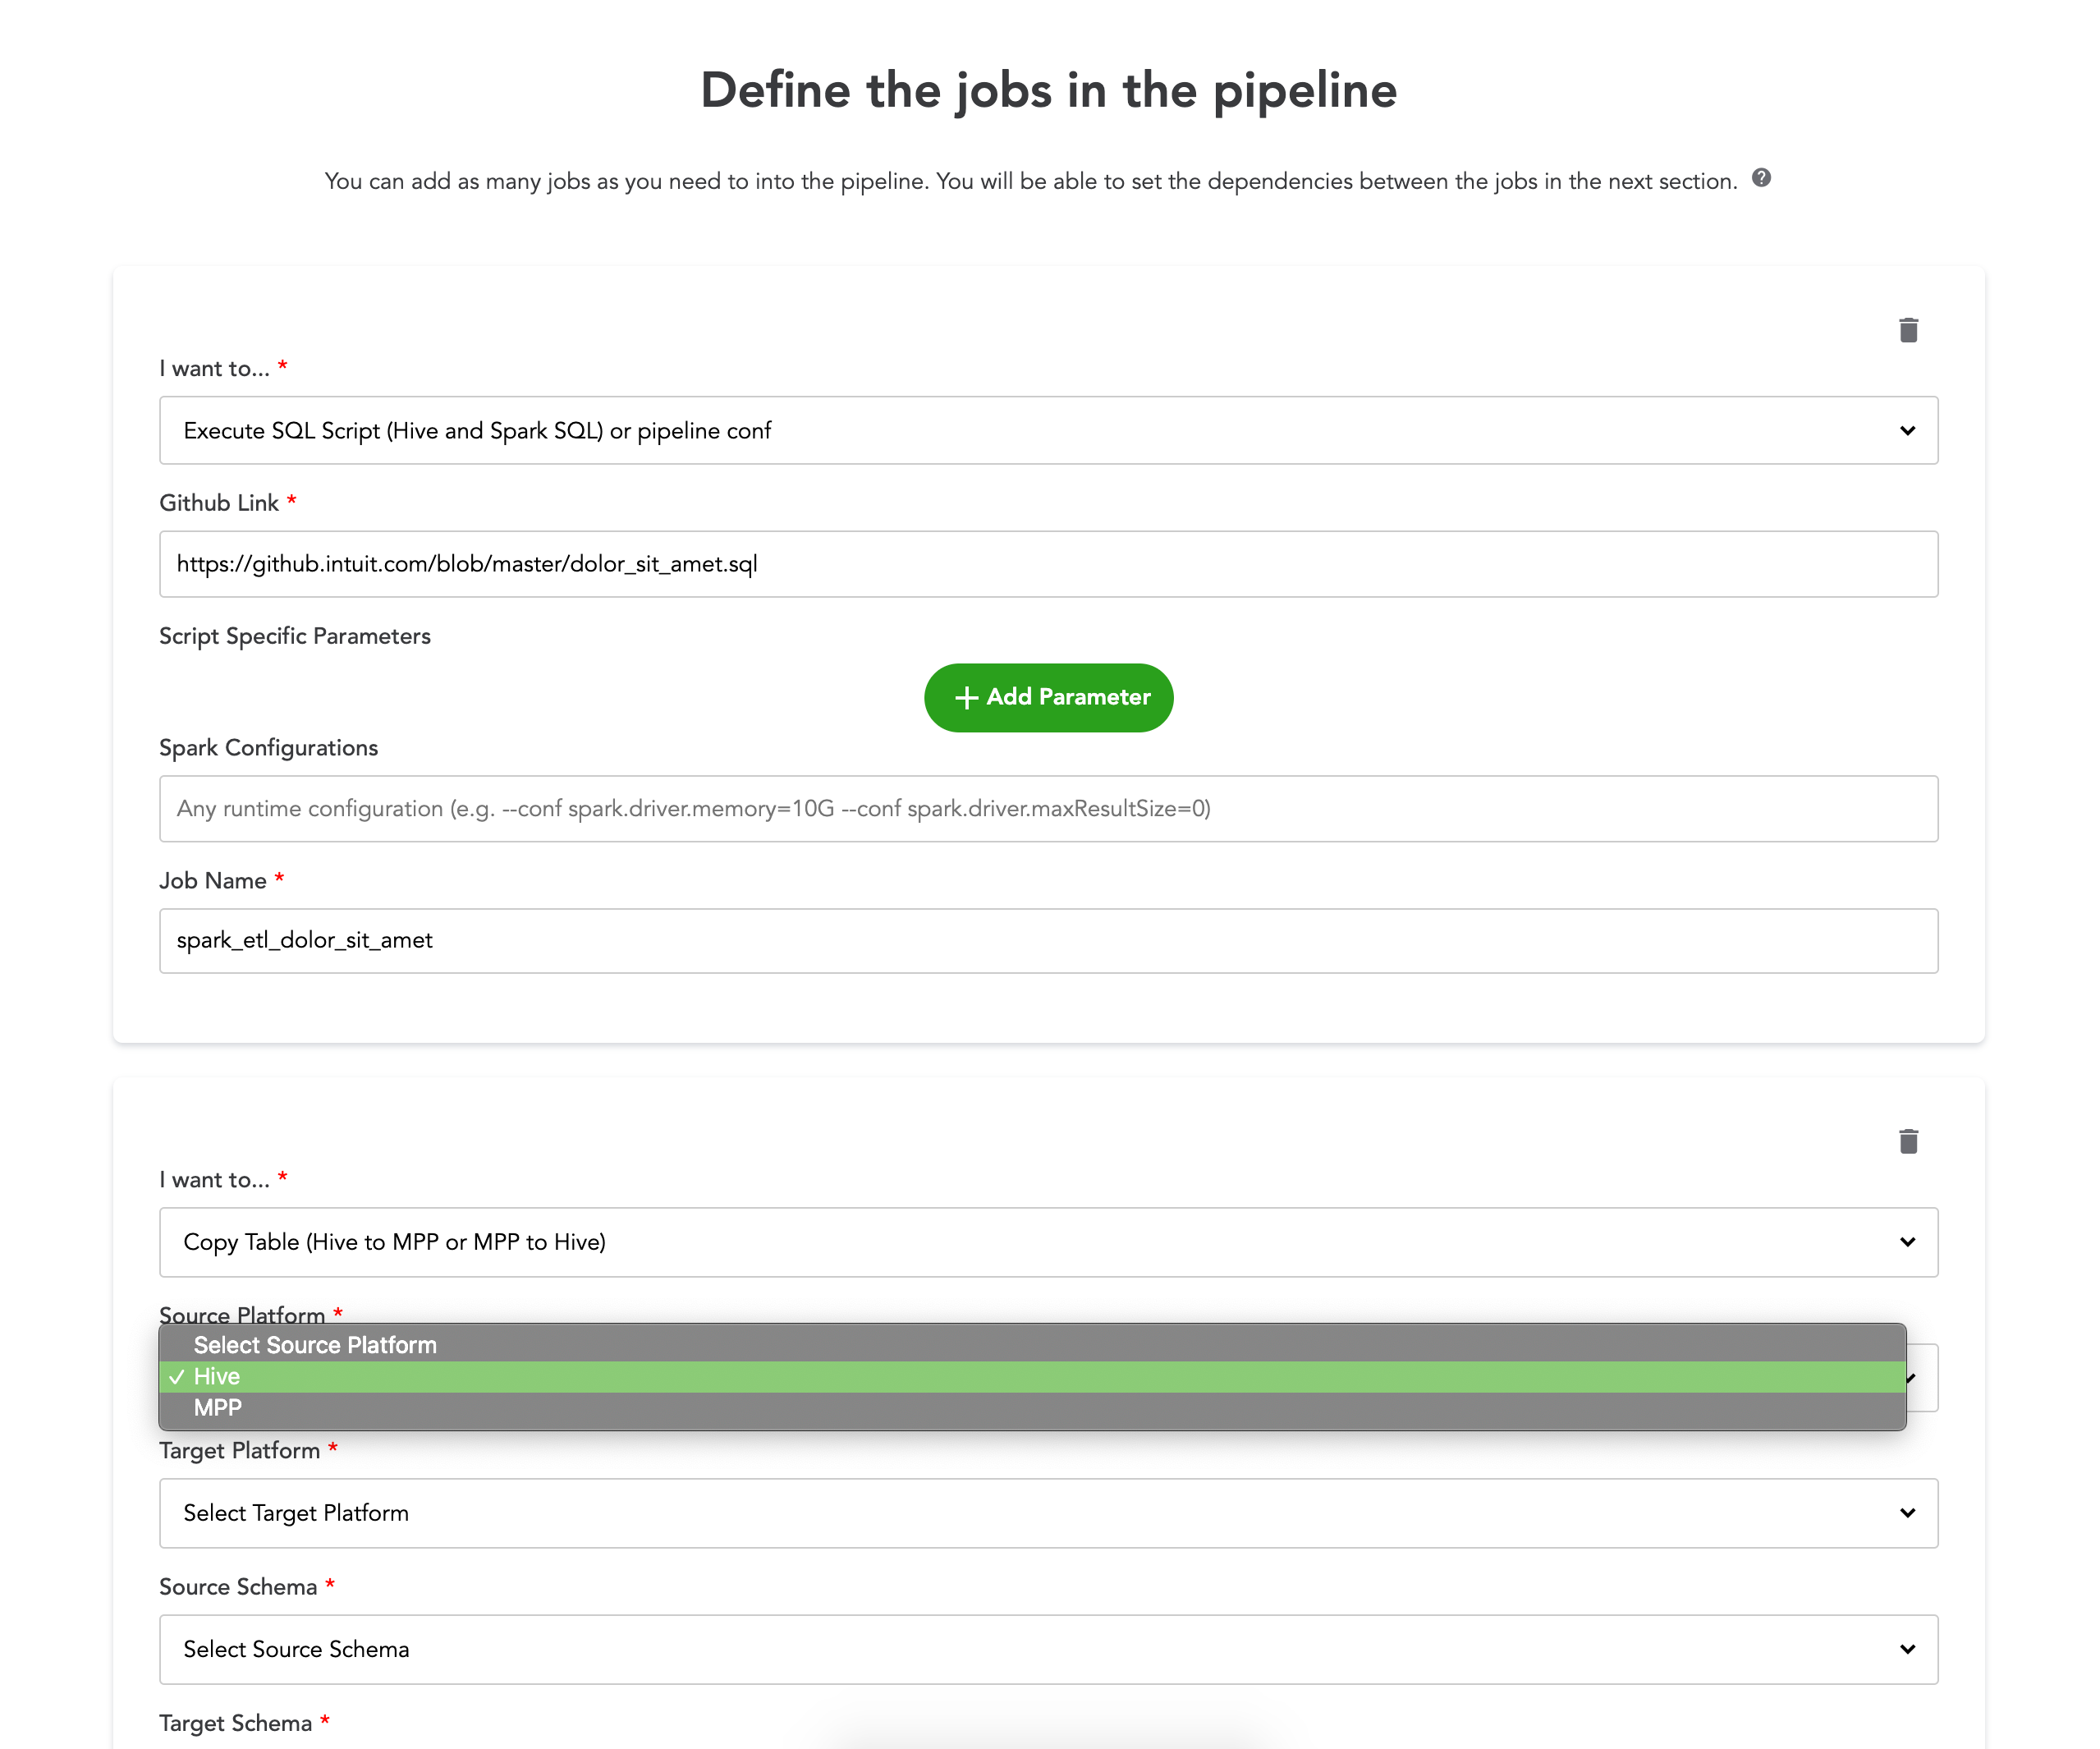Click the chevron arrow on Execute SQL Script dropdown

click(1907, 430)
